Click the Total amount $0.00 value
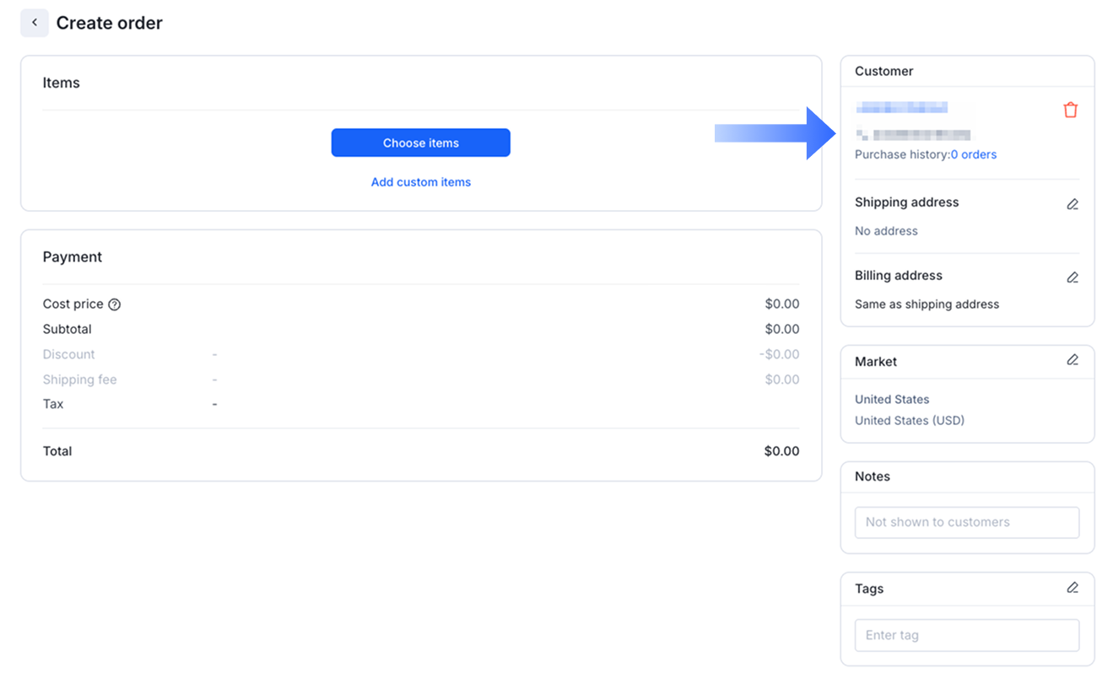The width and height of the screenshot is (1113, 684). (x=781, y=451)
